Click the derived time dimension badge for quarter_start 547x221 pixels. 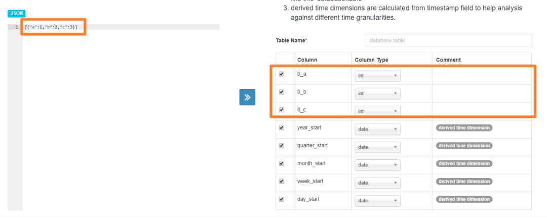[x=464, y=145]
